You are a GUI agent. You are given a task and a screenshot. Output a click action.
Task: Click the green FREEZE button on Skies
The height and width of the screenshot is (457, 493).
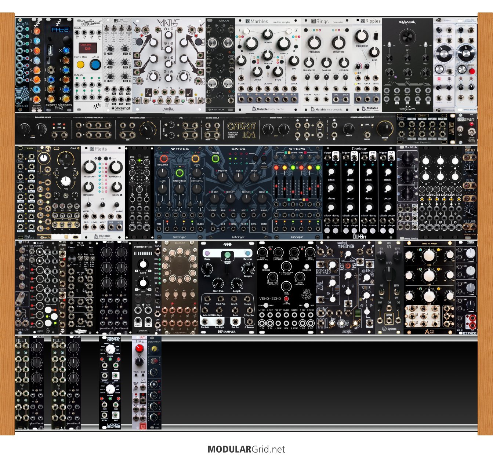[215, 159]
